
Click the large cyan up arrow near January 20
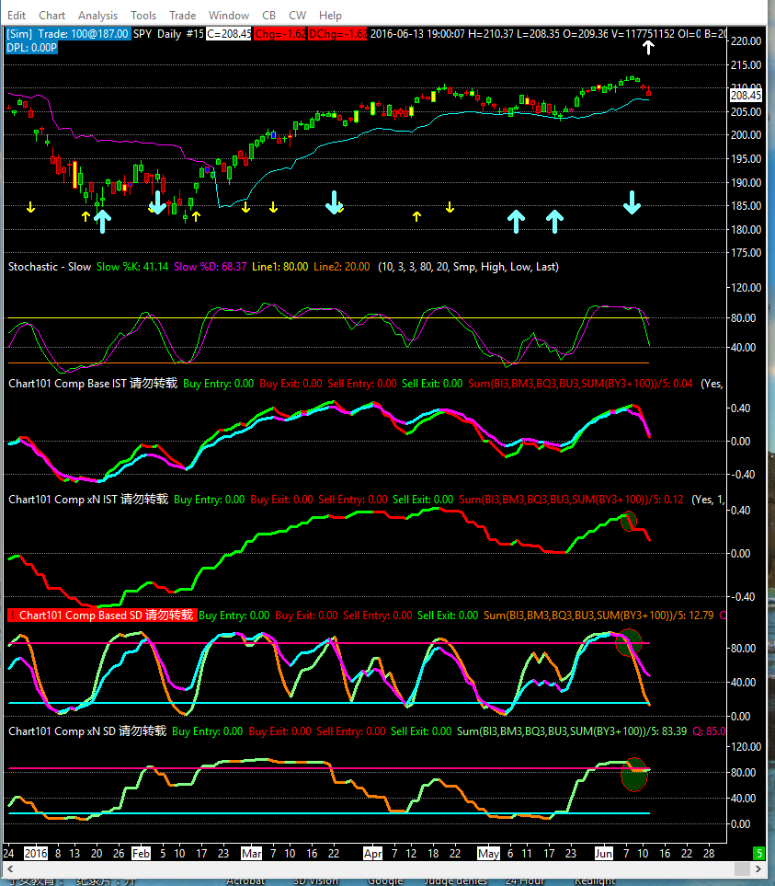click(x=102, y=221)
